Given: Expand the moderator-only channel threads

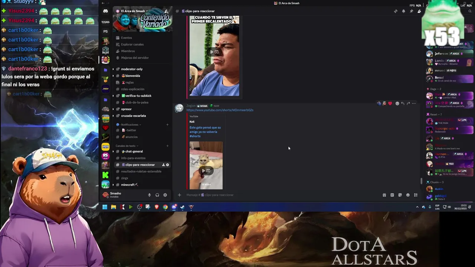Looking at the screenshot, I should point(113,69).
